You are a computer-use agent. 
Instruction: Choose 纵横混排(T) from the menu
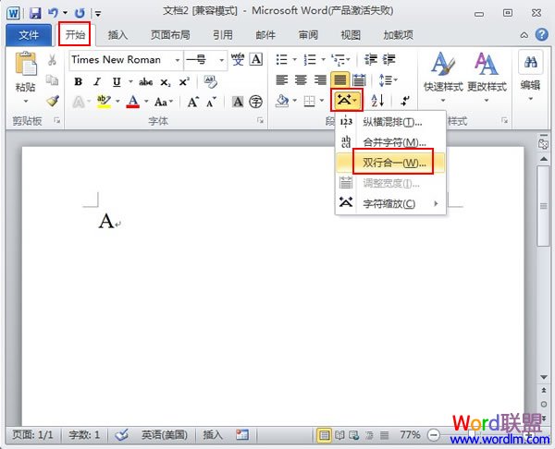[390, 122]
